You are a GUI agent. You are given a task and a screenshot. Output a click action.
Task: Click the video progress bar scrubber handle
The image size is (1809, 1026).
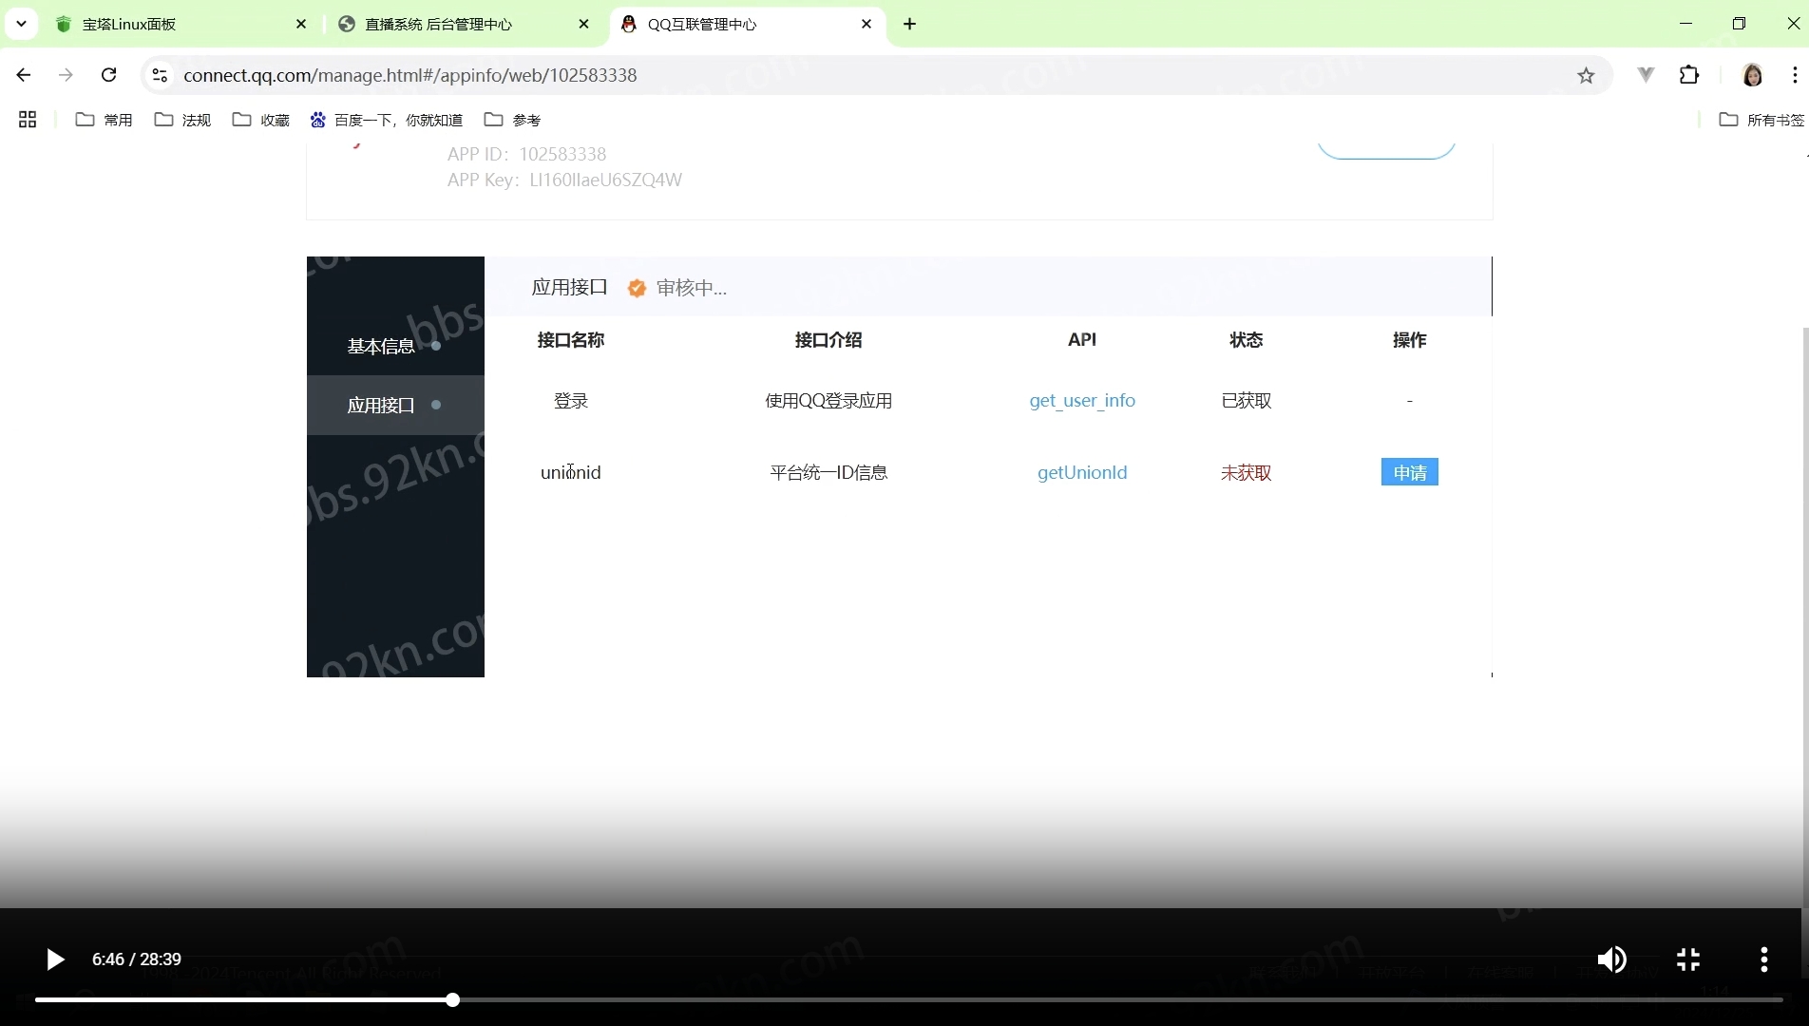coord(453,999)
